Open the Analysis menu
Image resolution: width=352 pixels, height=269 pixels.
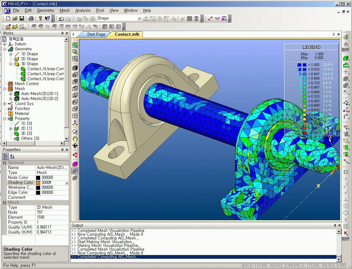83,10
